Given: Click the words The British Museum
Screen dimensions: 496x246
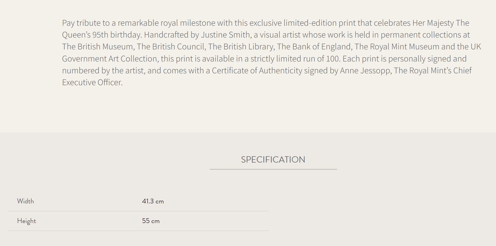Looking at the screenshot, I should pos(97,47).
